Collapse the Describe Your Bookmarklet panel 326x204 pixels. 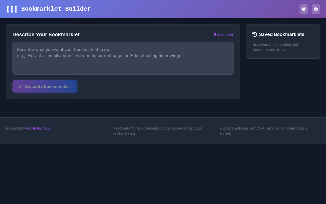(46, 34)
